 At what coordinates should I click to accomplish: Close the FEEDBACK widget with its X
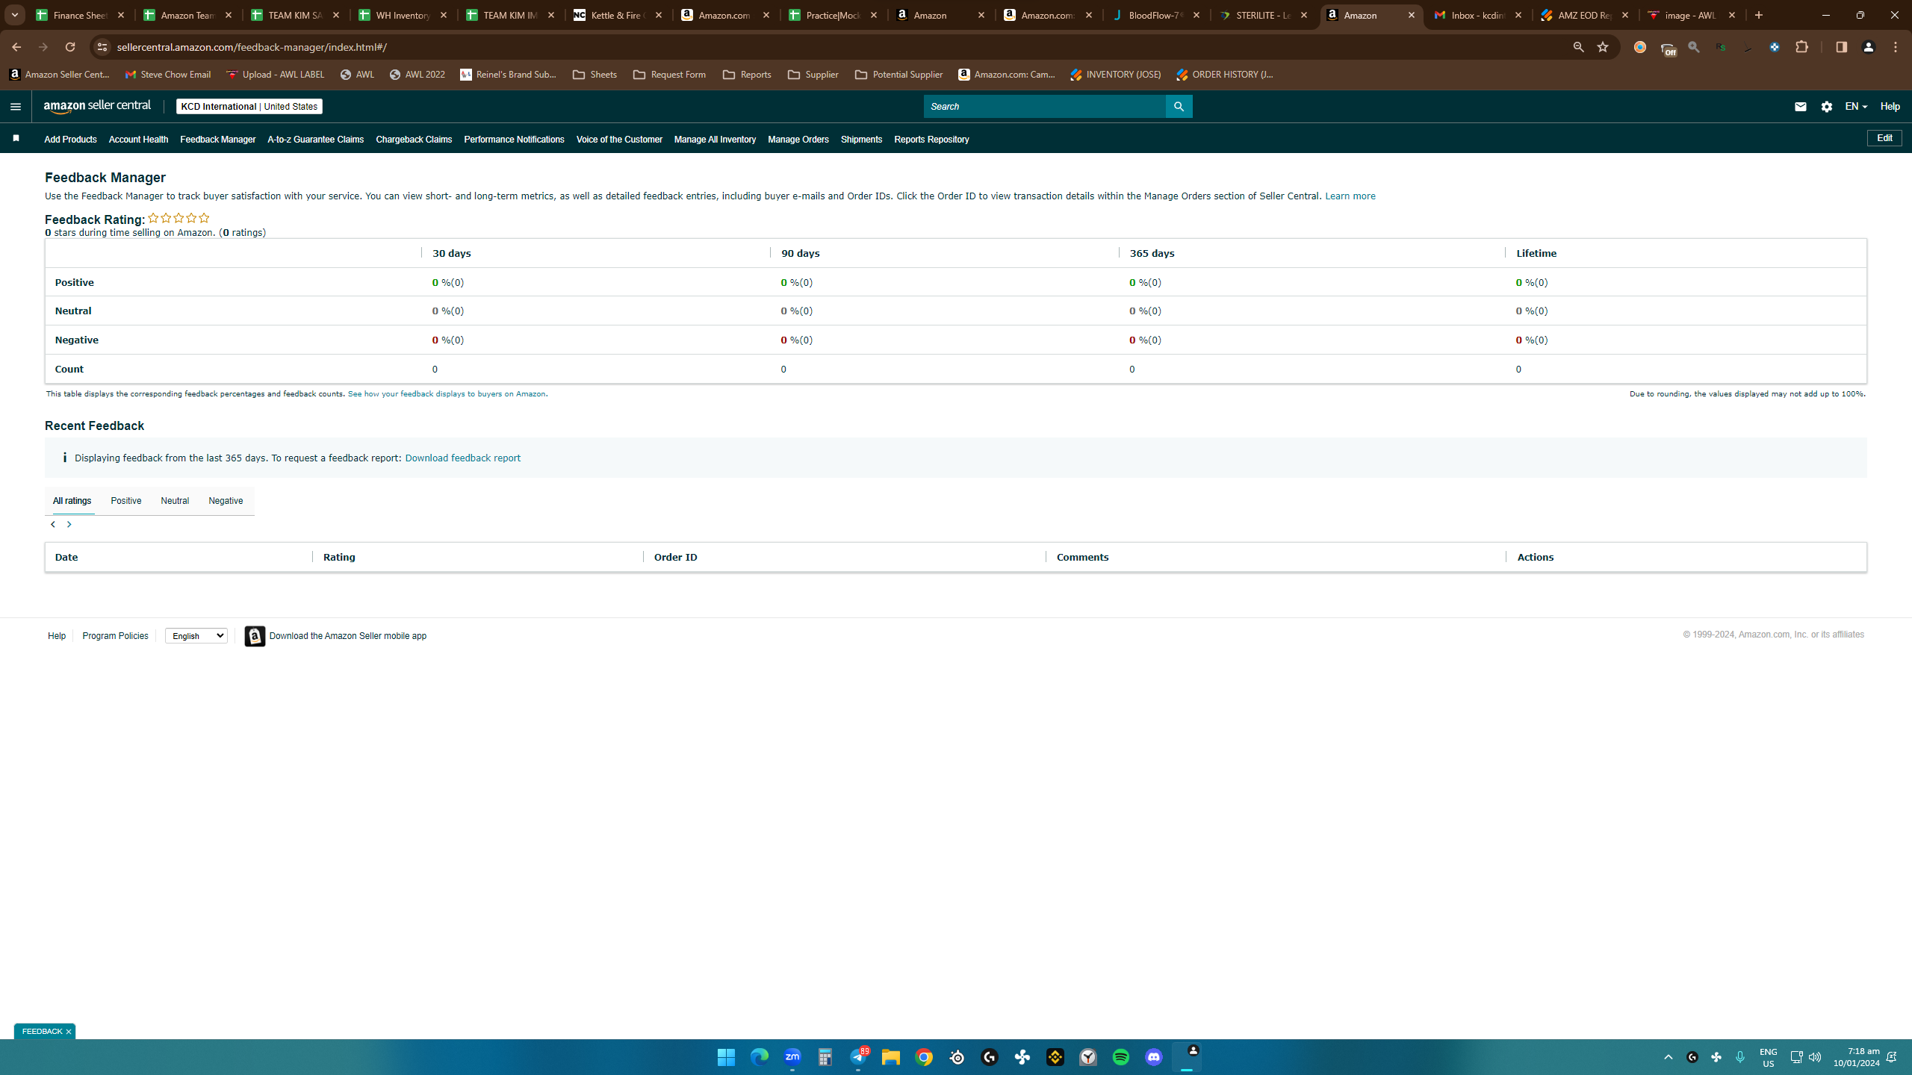click(x=69, y=1032)
